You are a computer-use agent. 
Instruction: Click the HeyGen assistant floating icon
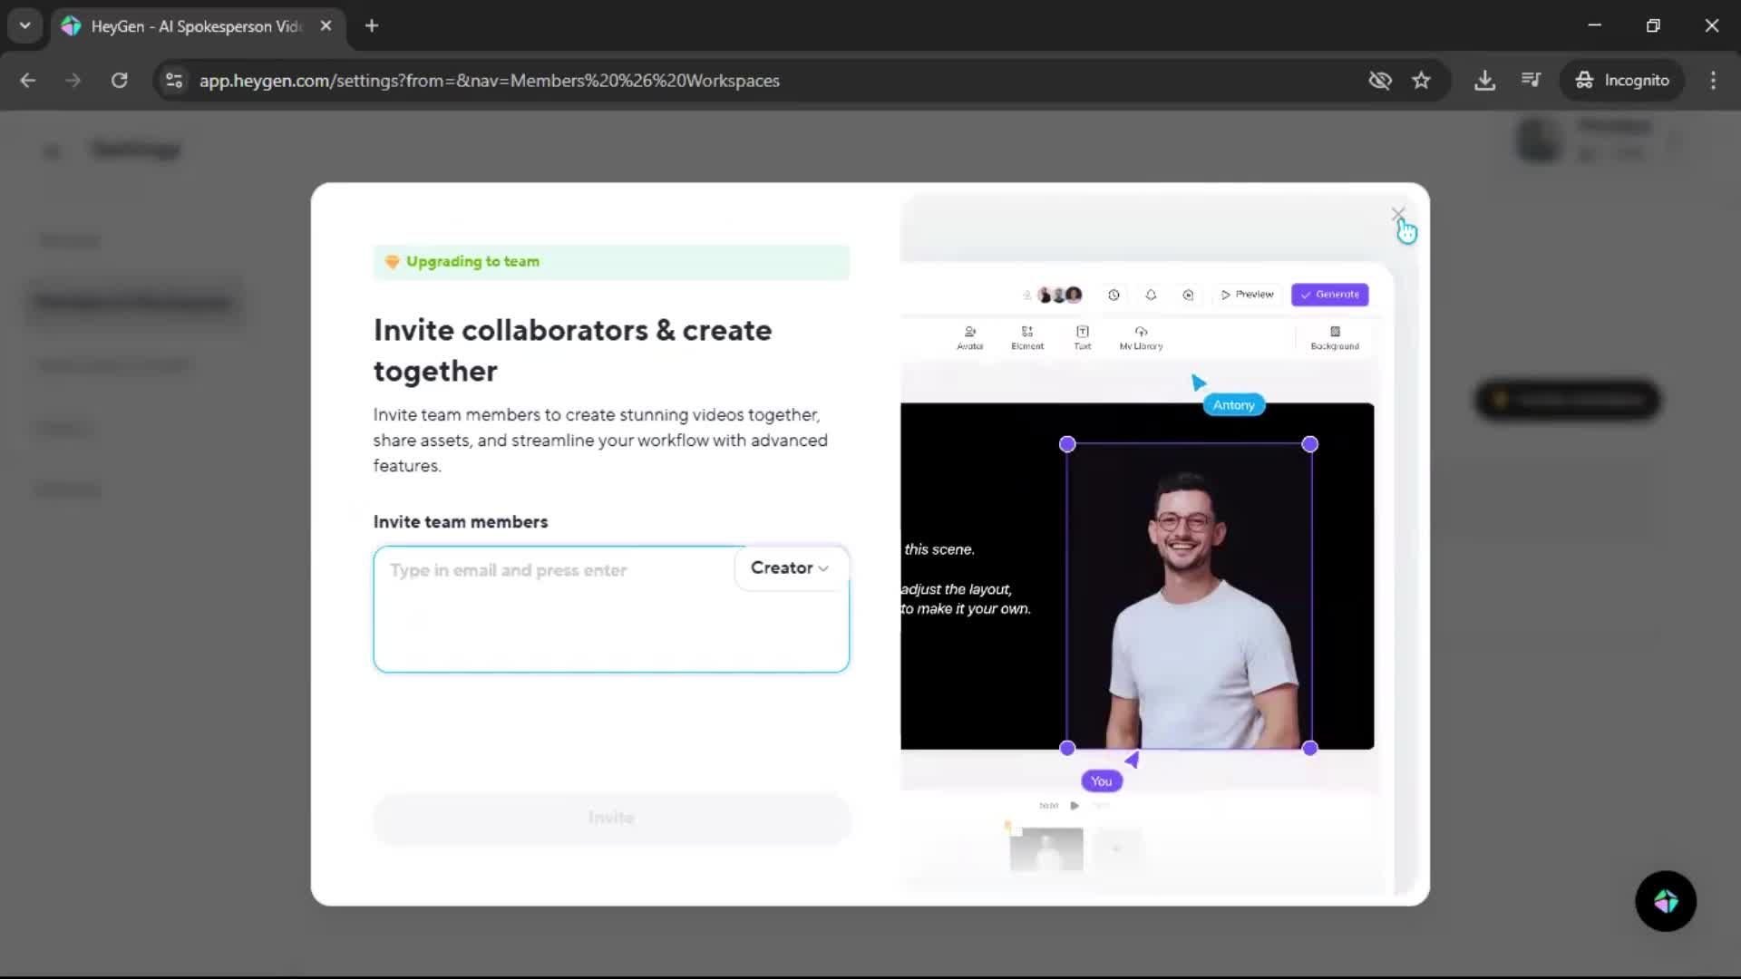(x=1665, y=901)
